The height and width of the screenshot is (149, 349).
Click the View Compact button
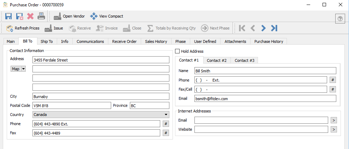coord(107,16)
